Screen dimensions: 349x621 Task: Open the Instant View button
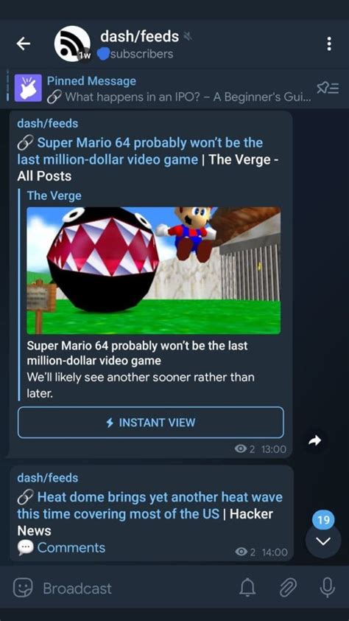pyautogui.click(x=151, y=422)
